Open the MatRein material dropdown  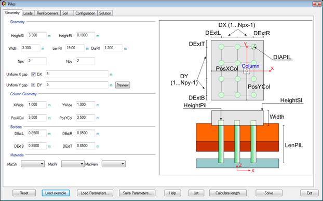pos(114,164)
